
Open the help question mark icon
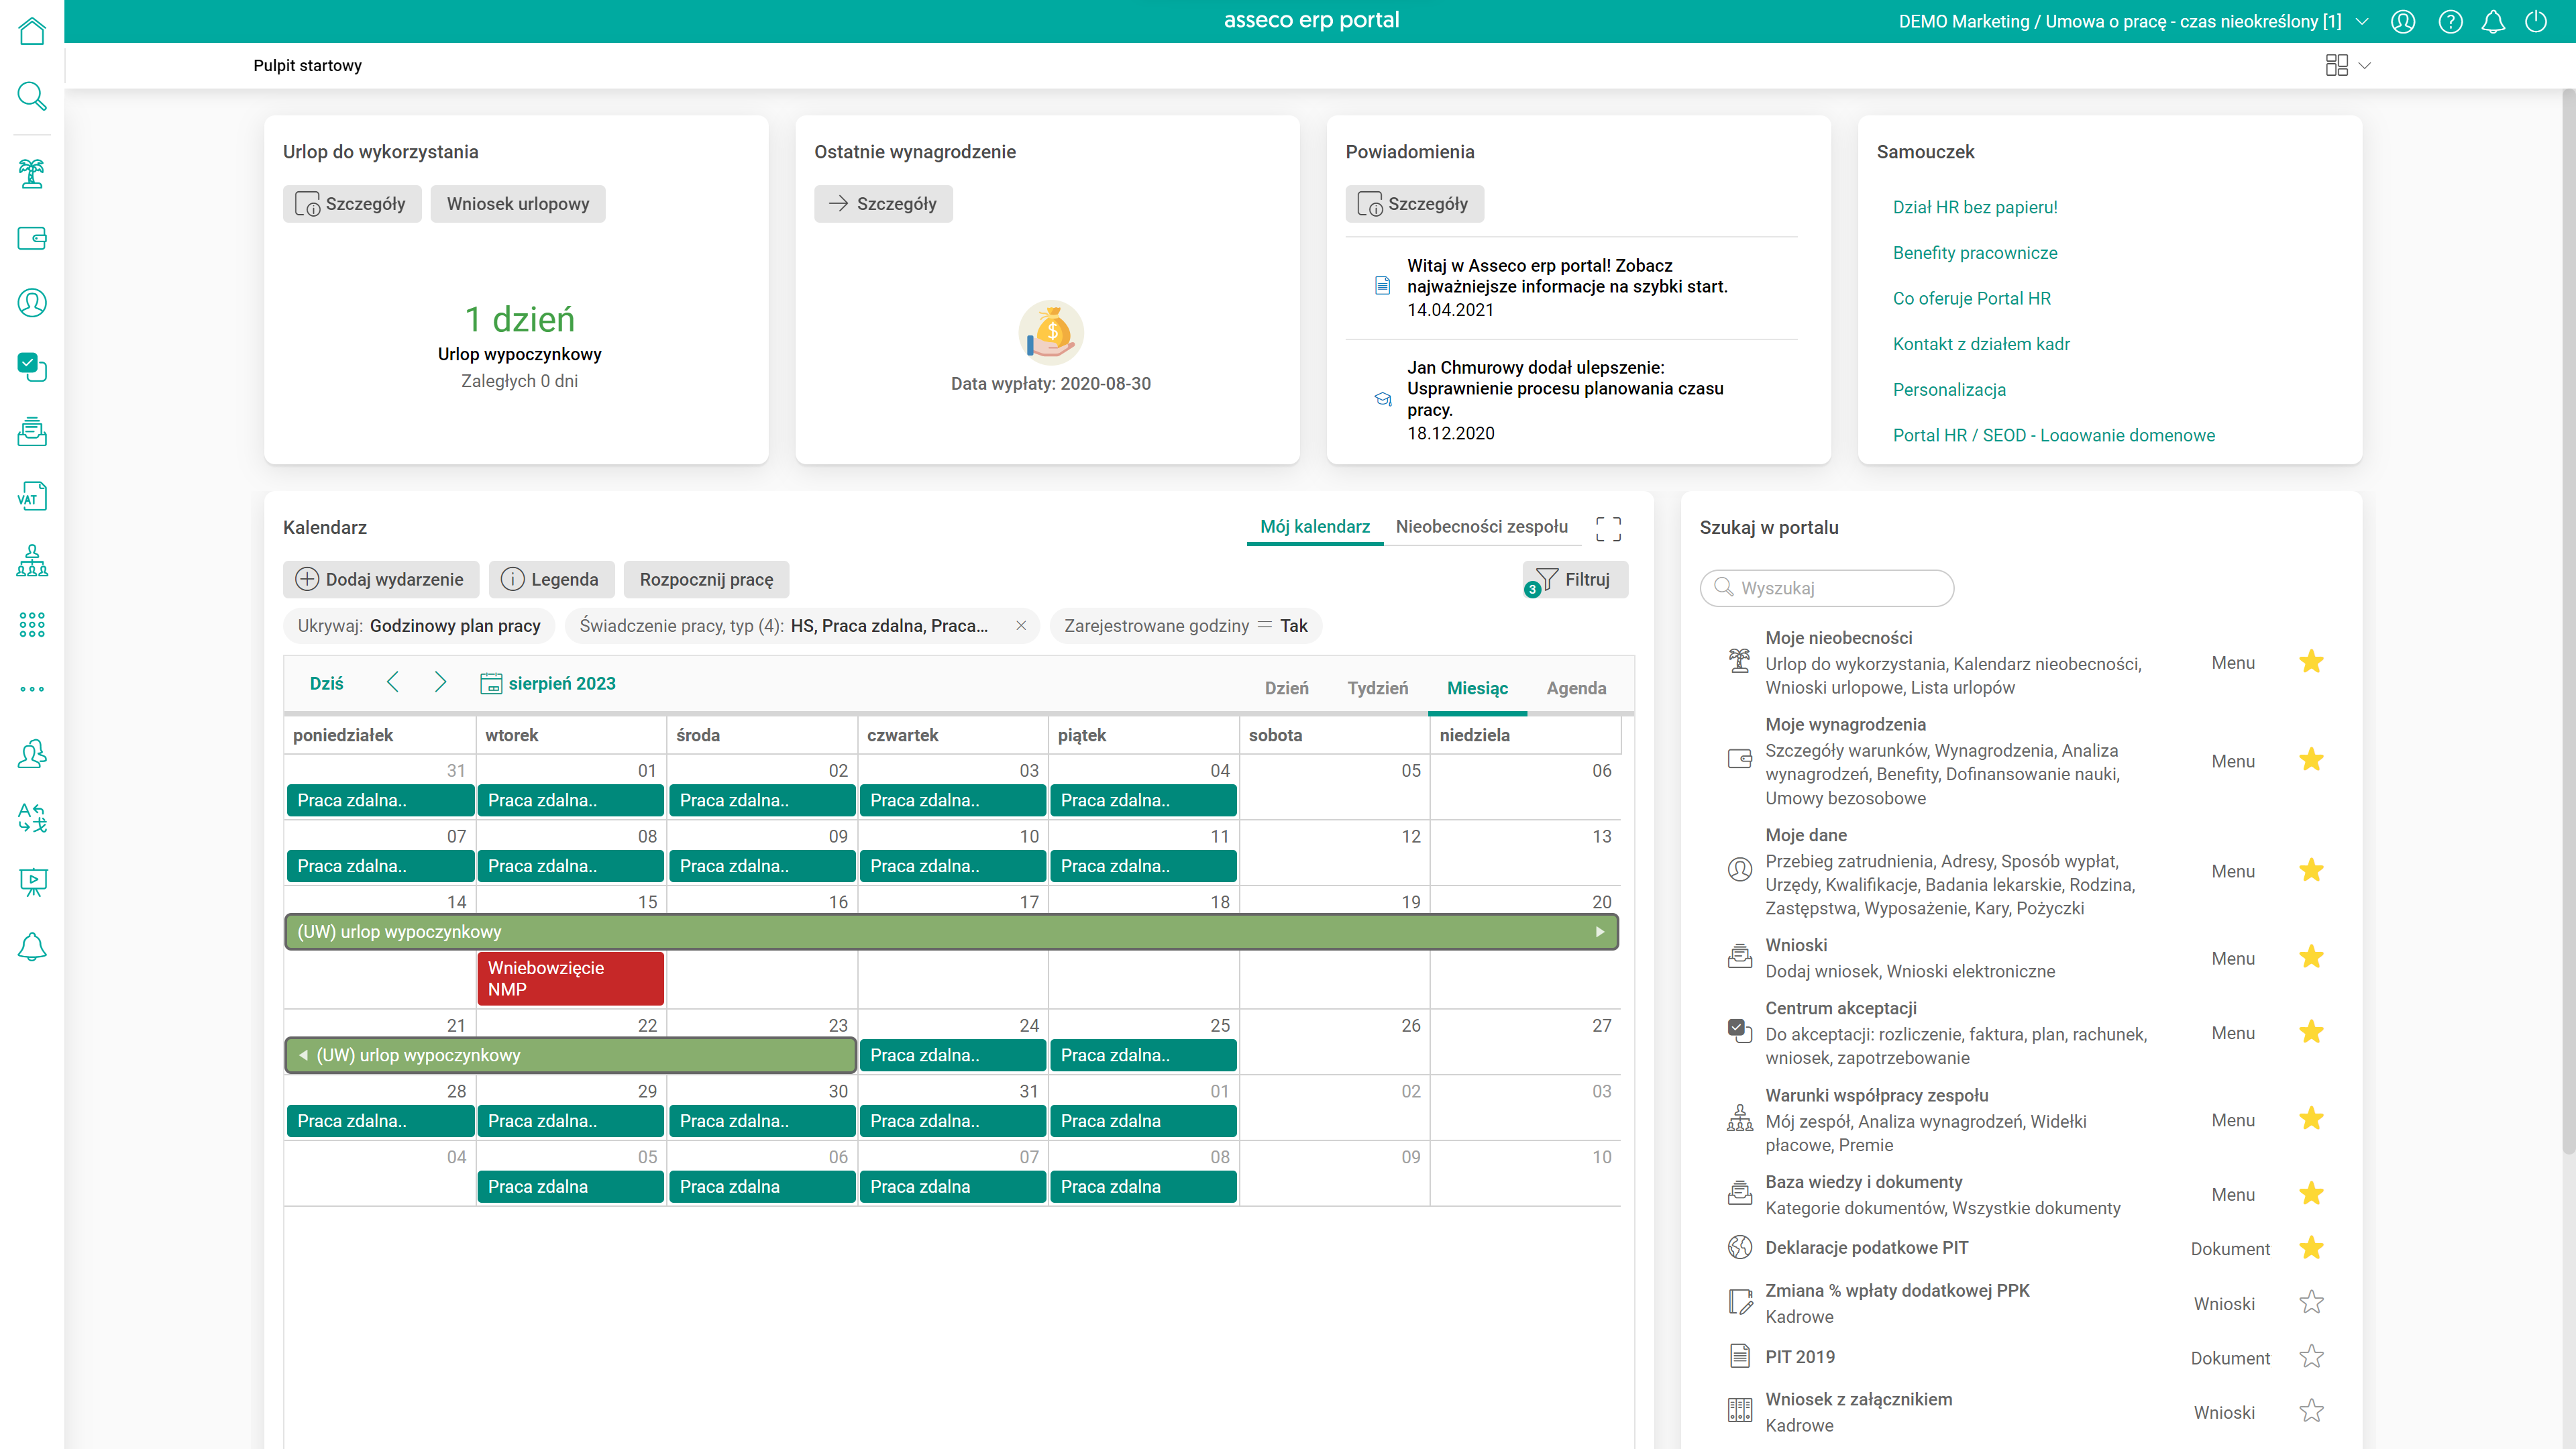(x=2450, y=21)
